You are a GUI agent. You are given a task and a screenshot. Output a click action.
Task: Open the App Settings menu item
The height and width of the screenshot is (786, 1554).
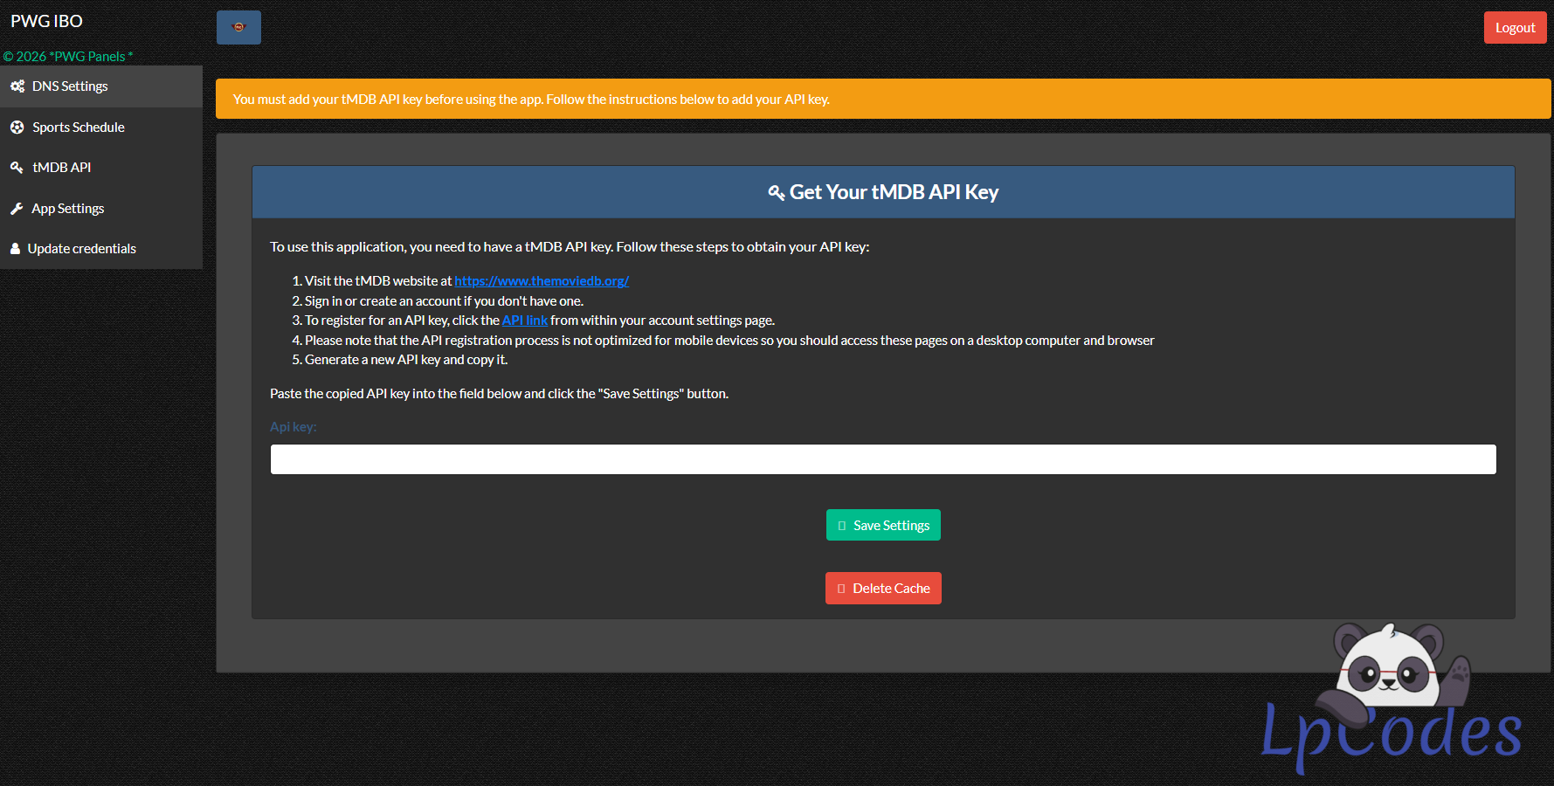coord(67,209)
